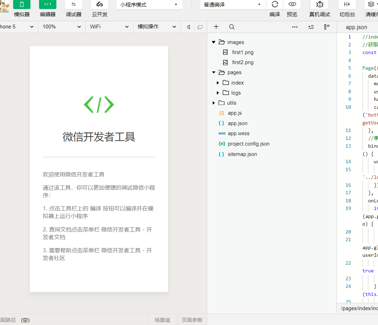Open app.js file
The image size is (378, 325).
coord(234,113)
